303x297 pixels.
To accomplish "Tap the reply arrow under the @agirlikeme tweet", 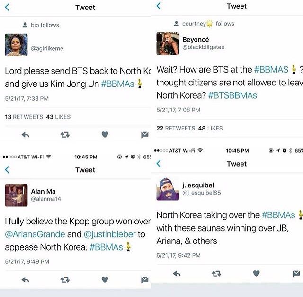I will [25, 135].
